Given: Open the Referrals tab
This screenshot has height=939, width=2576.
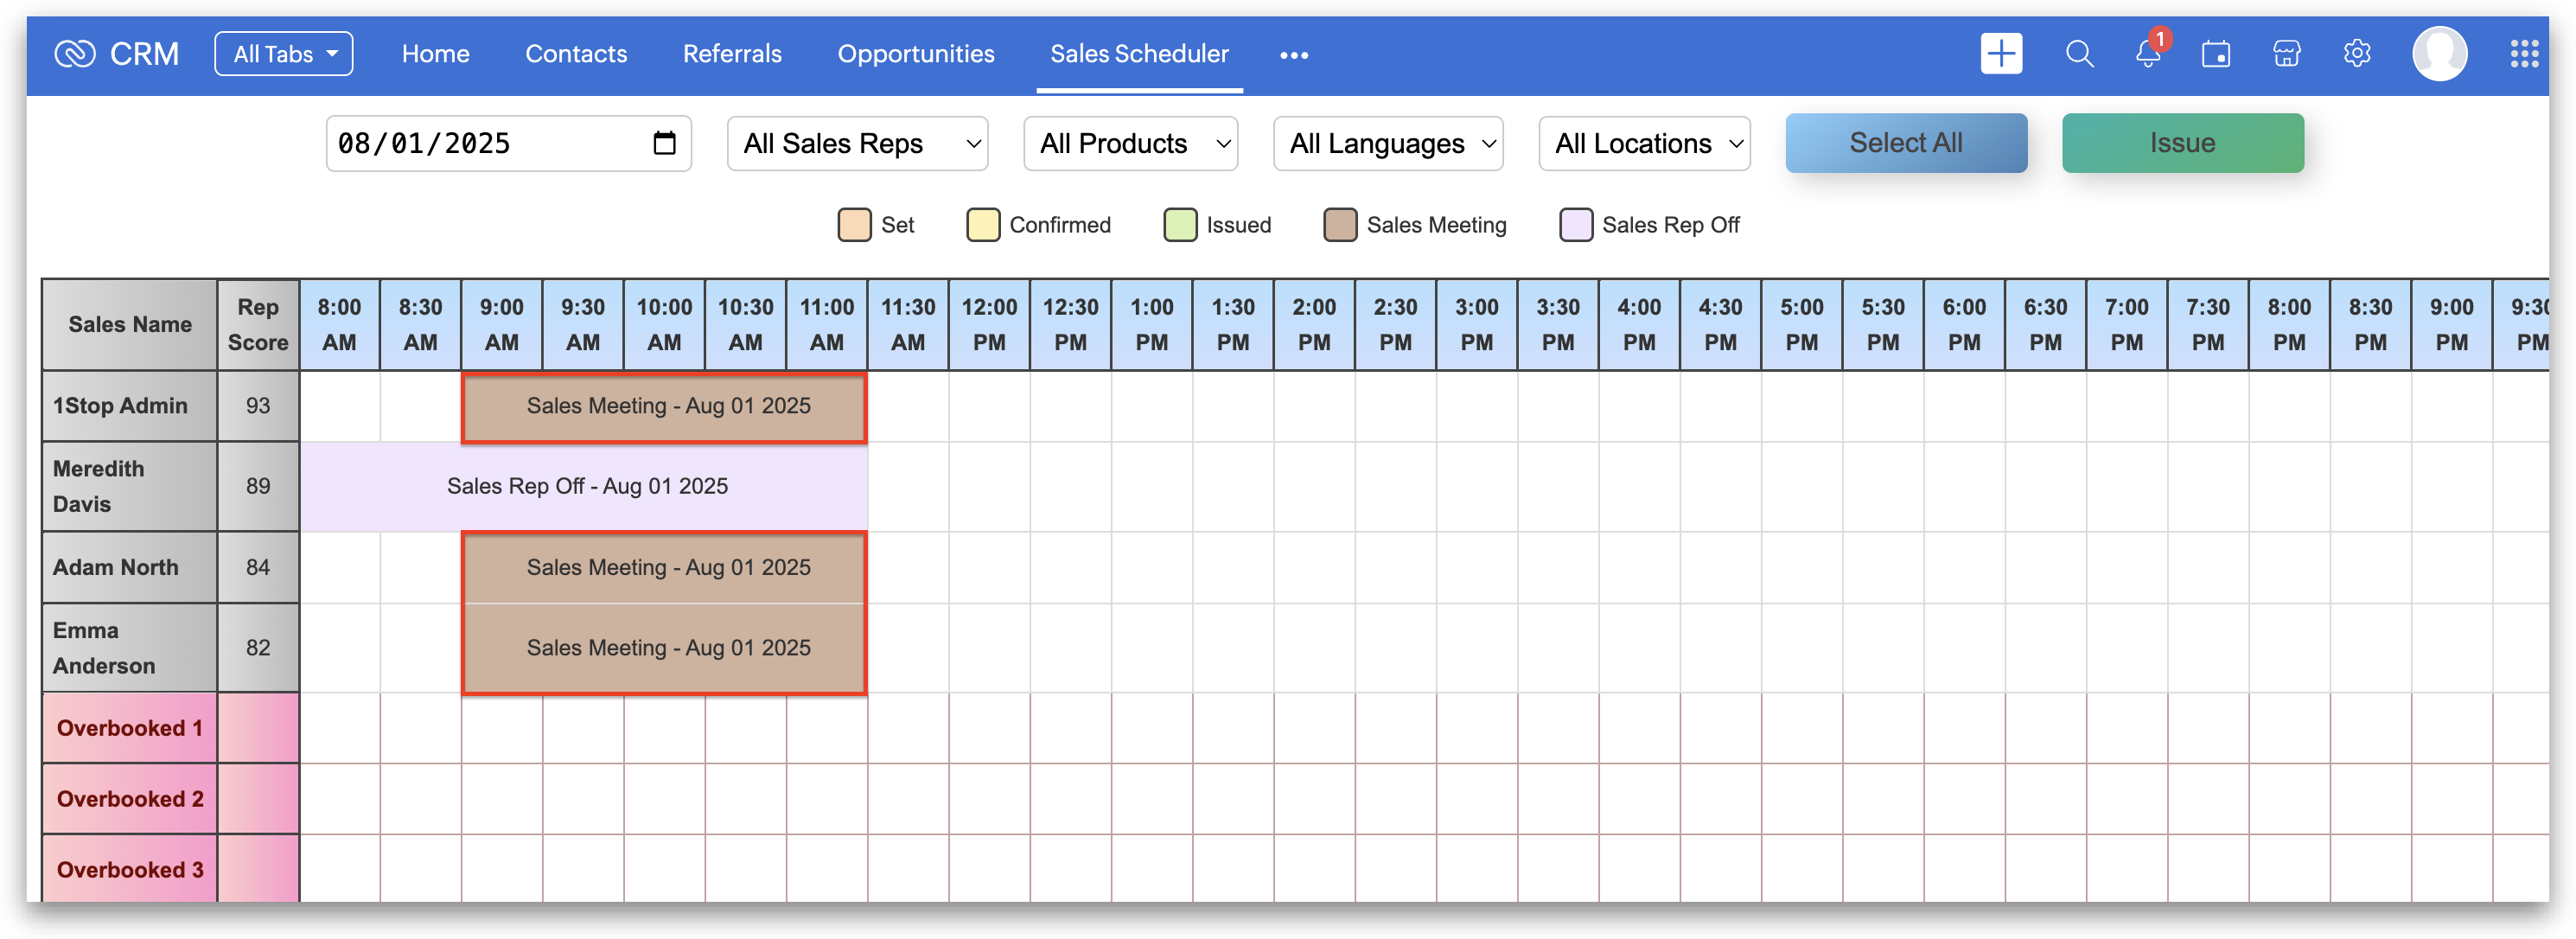Looking at the screenshot, I should [x=732, y=54].
